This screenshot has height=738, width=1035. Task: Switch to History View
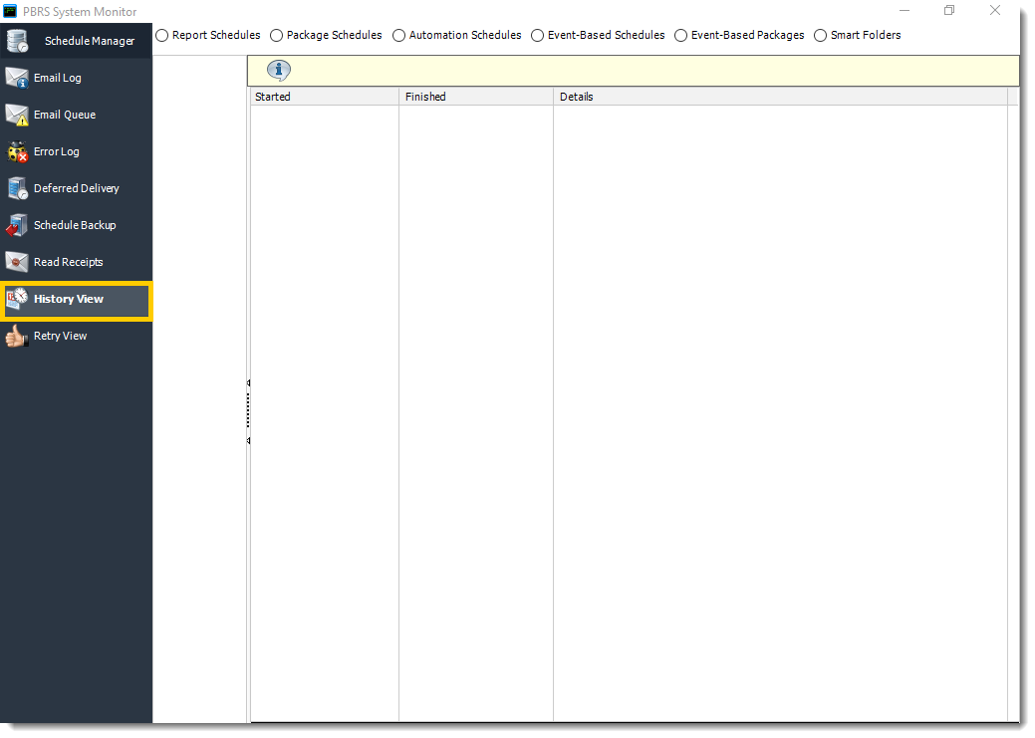pyautogui.click(x=77, y=302)
